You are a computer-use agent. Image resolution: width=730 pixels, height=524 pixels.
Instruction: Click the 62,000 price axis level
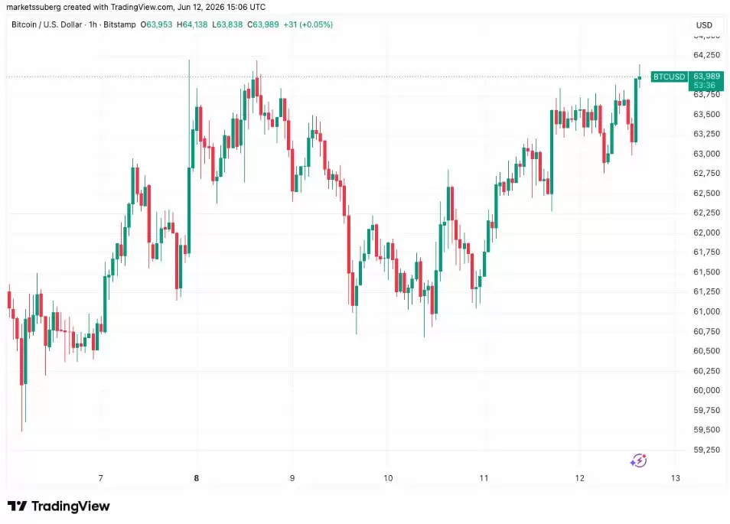706,233
